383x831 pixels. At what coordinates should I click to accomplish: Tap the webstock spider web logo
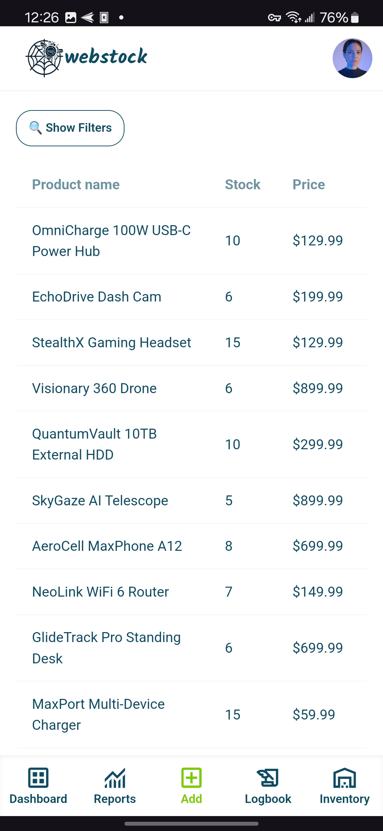45,58
